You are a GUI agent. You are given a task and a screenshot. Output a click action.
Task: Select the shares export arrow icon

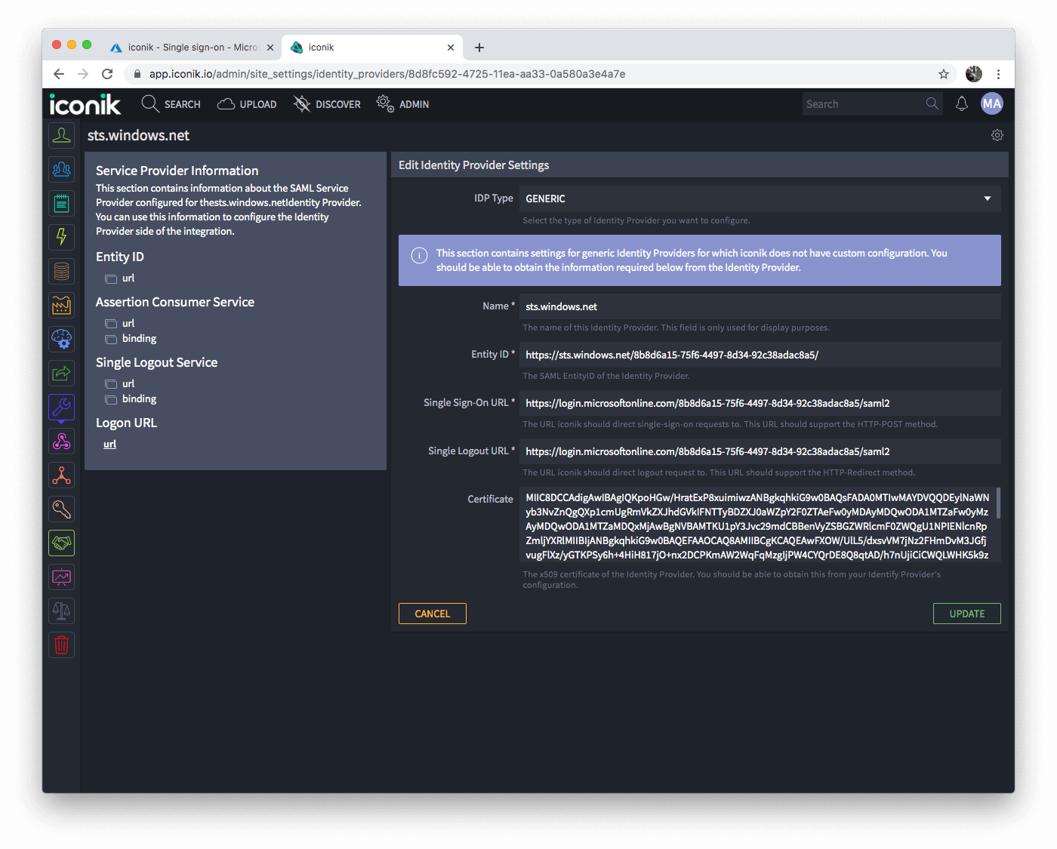61,373
